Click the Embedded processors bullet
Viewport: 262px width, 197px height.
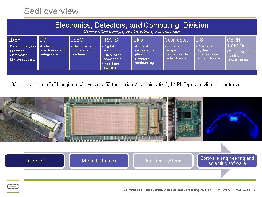click(x=112, y=57)
